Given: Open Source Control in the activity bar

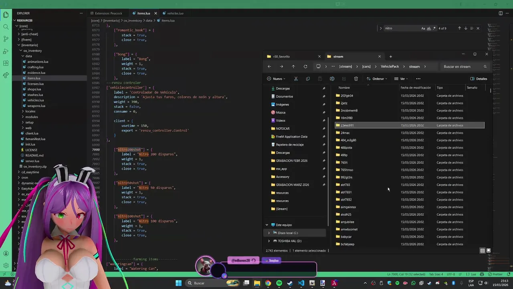Looking at the screenshot, I should coord(6,39).
